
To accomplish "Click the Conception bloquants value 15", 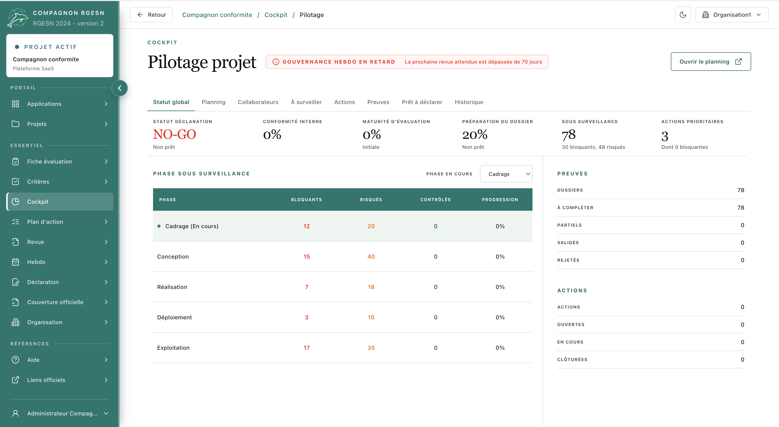I will click(x=306, y=257).
